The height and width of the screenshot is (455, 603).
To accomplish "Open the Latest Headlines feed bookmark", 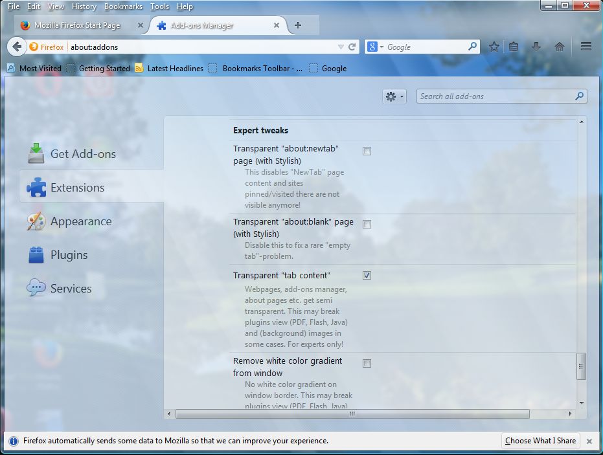I will point(169,69).
